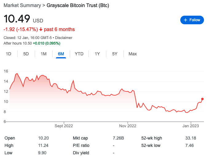Switch to the 1M chart range
Screen dimensions: 219x158
(44, 54)
